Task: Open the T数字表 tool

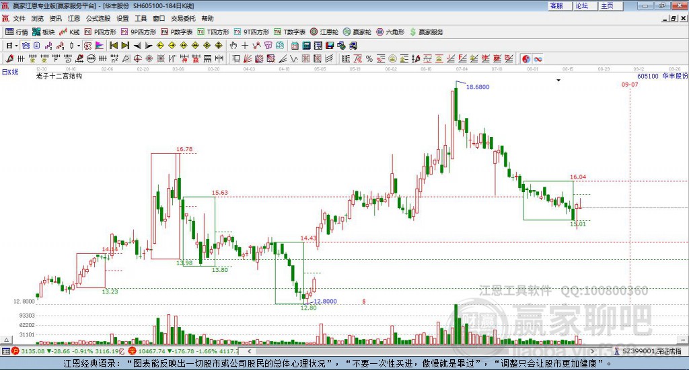Action: 289,32
